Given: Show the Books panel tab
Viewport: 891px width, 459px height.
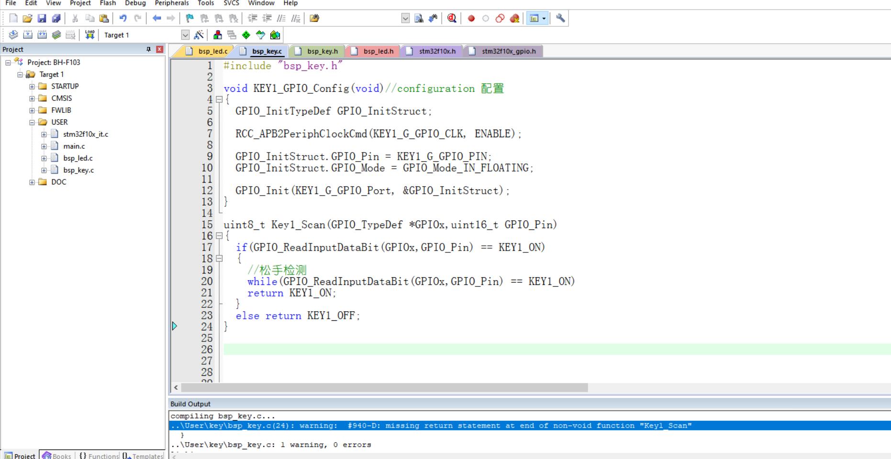Looking at the screenshot, I should coord(56,456).
